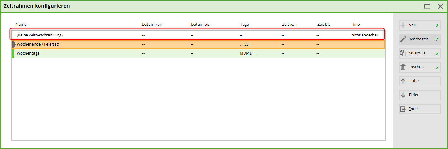Viewport: 448px width, 149px height.
Task: Close the Zeitrahmen konfigurieren dialog
Action: [440, 6]
